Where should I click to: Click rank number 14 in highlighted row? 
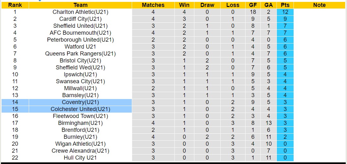[x=15, y=102]
